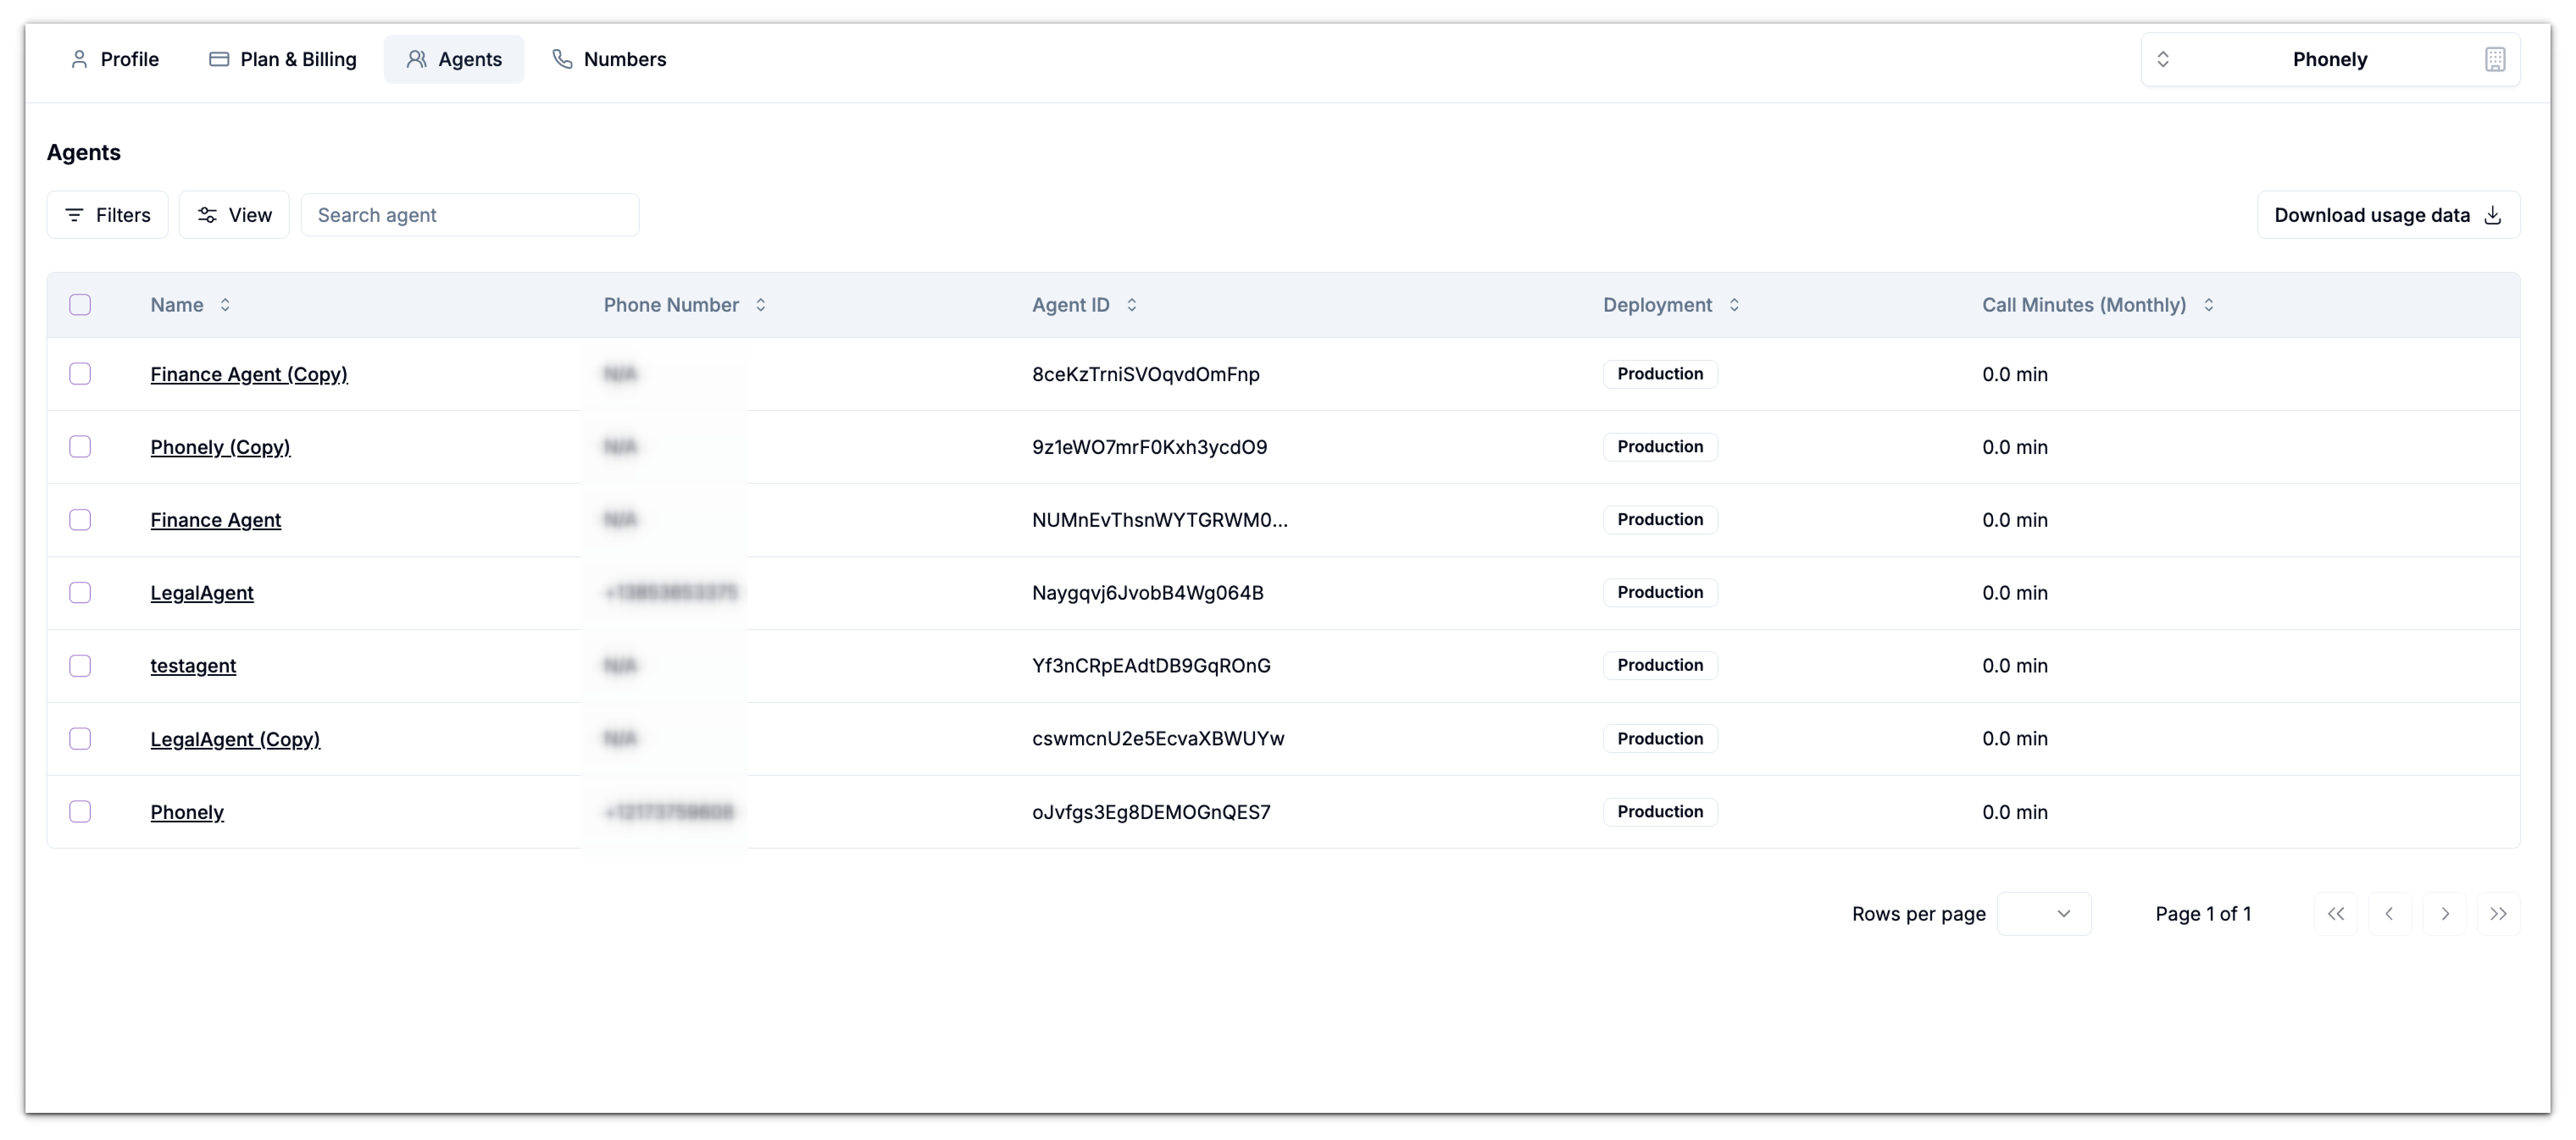2576x1140 pixels.
Task: Click the card icon beside Plan & Billing
Action: pos(218,59)
